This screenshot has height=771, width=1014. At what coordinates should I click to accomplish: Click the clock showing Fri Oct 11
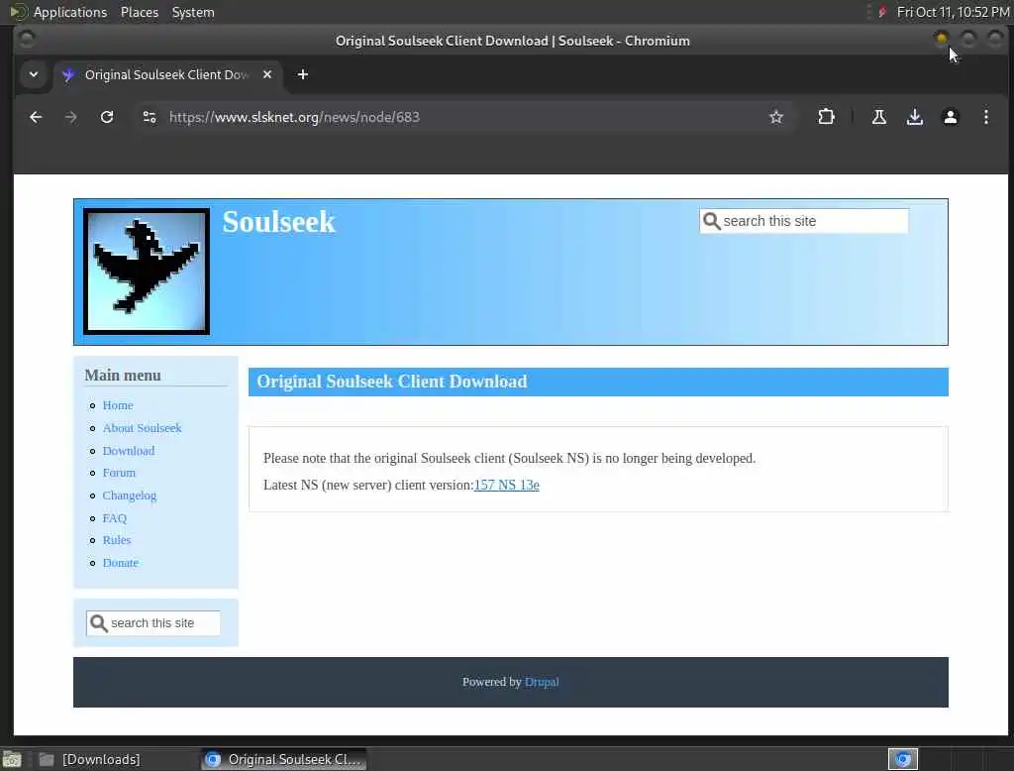pyautogui.click(x=953, y=12)
